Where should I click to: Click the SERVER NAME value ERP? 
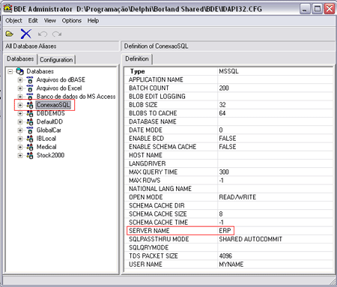coord(225,231)
